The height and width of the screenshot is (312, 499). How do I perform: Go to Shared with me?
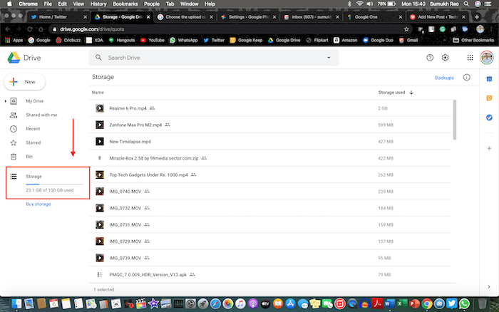click(41, 115)
